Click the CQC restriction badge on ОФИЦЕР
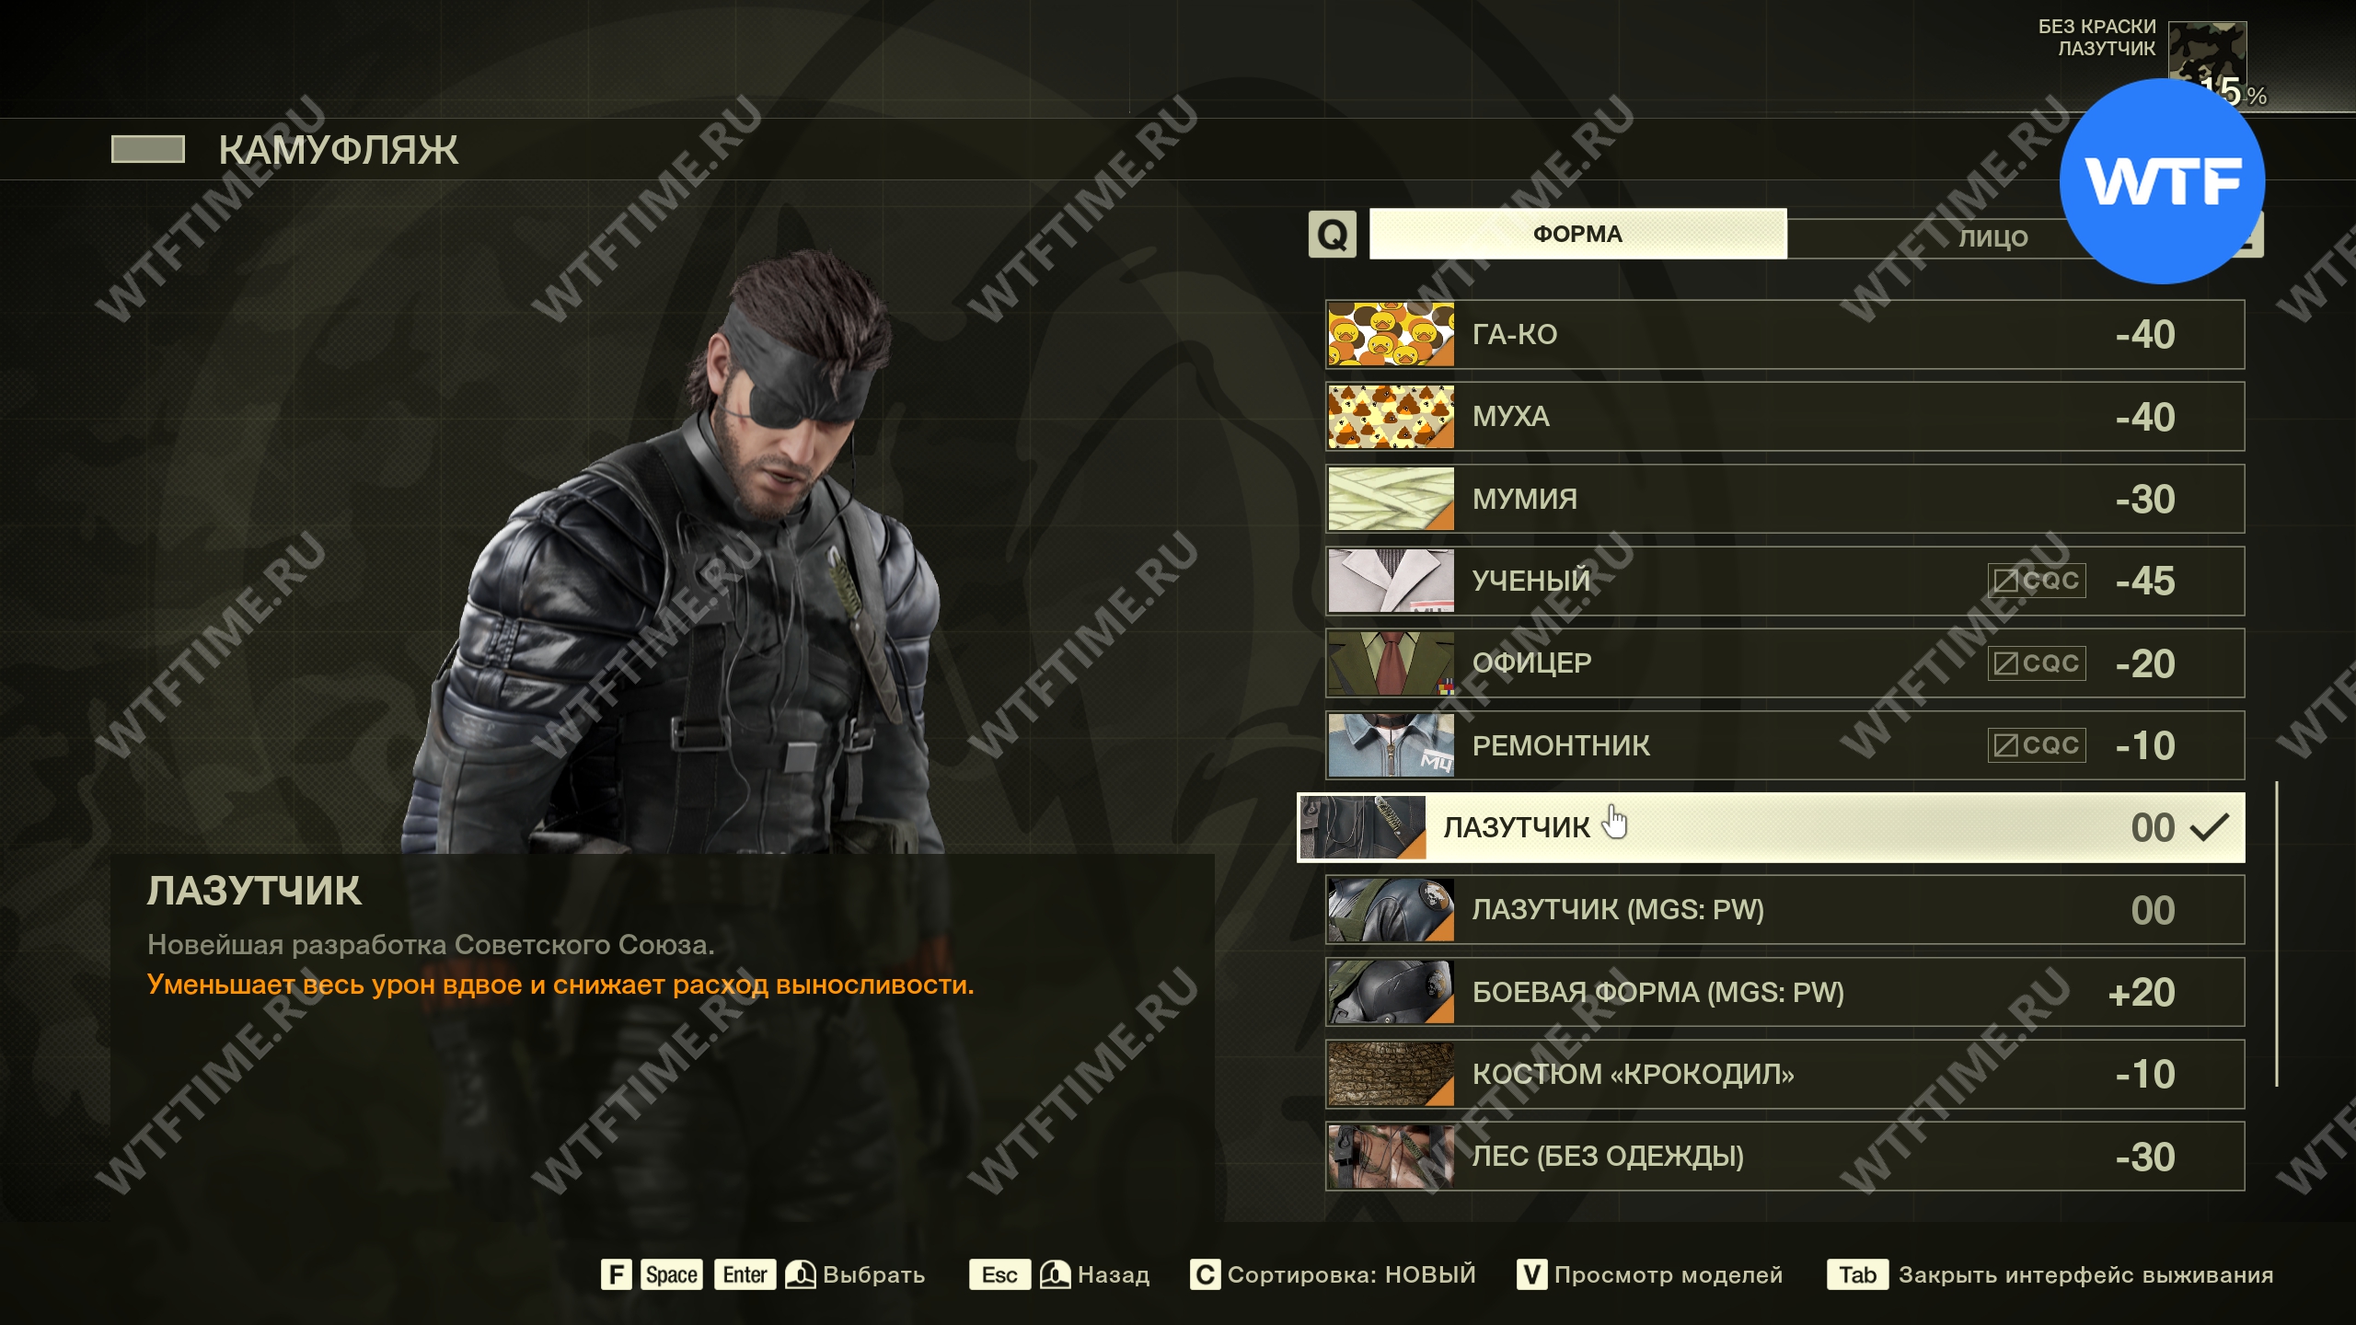This screenshot has width=2356, height=1325. (2037, 663)
